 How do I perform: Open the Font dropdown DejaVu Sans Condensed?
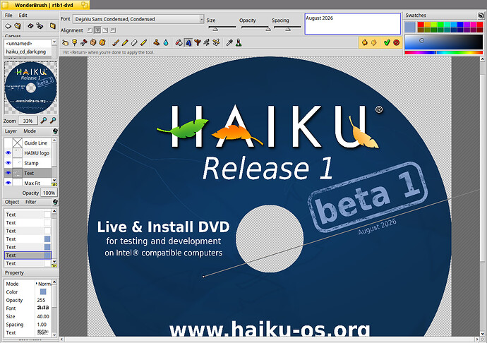click(138, 19)
